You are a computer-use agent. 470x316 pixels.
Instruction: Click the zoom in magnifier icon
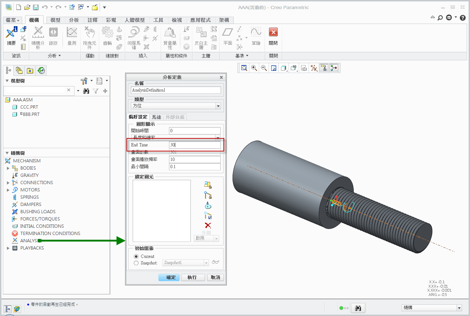tap(254, 68)
